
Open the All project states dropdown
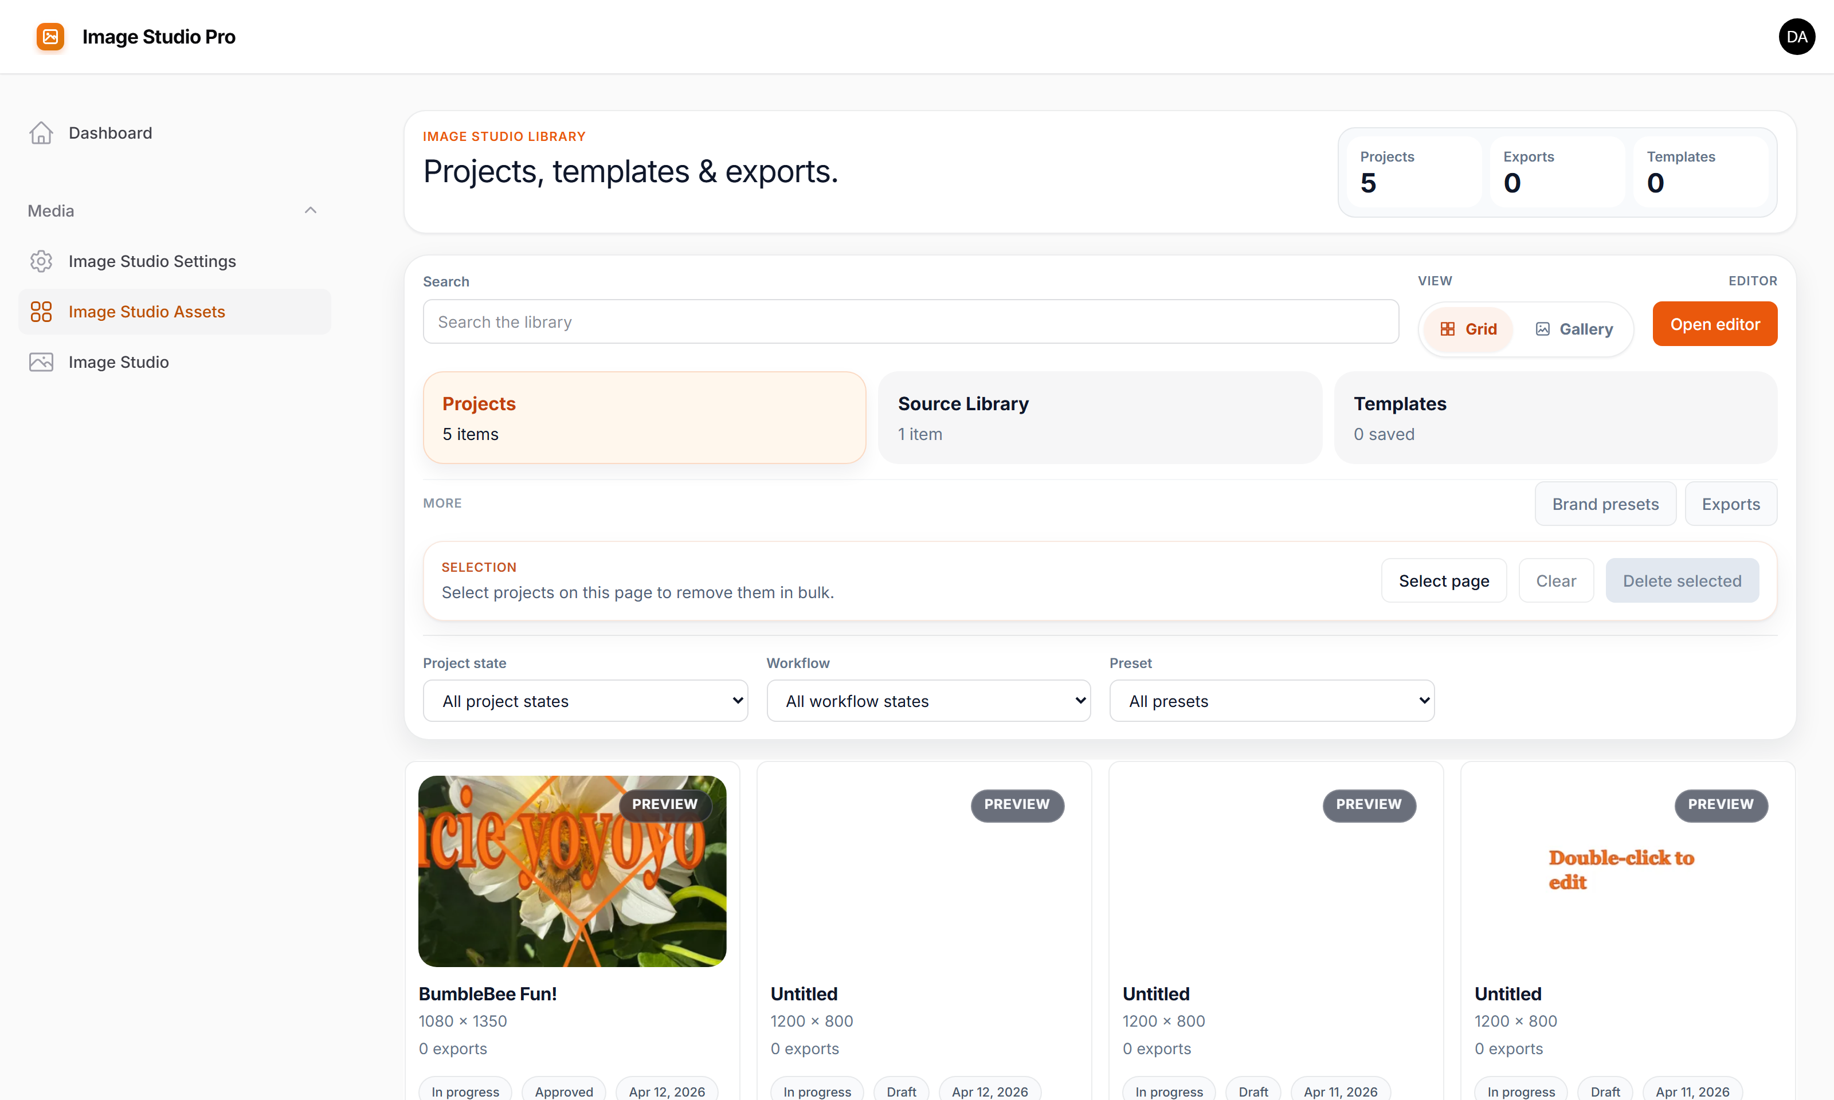click(585, 701)
